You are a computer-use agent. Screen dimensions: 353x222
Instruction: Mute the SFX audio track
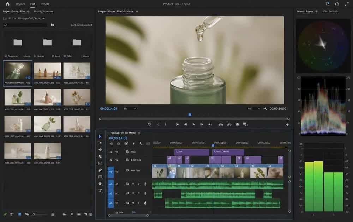[x=133, y=193]
